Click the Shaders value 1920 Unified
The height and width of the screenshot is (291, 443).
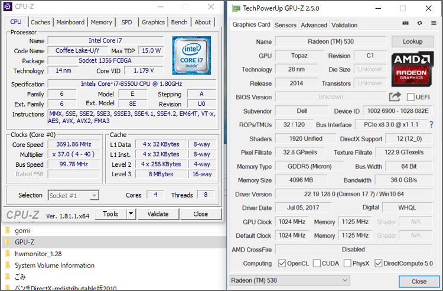tap(306, 138)
